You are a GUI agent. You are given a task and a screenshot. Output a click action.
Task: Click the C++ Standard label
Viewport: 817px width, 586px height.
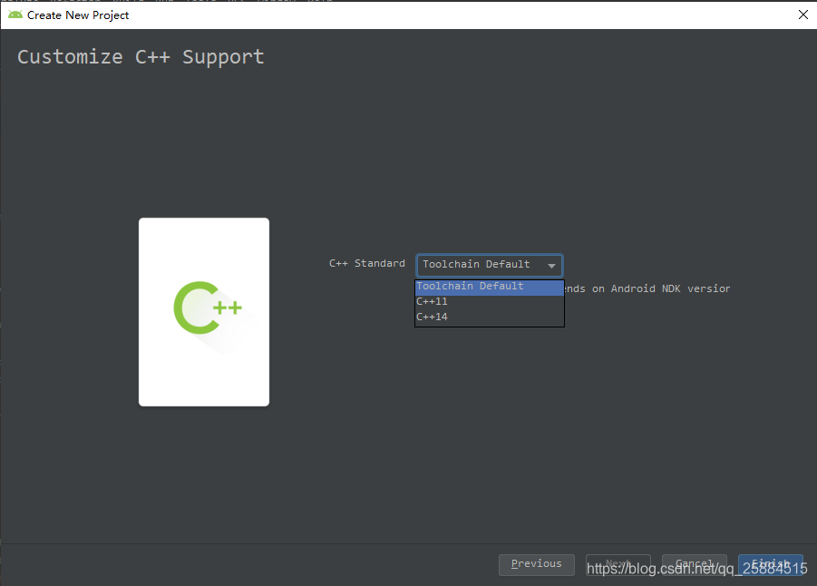pyautogui.click(x=367, y=263)
